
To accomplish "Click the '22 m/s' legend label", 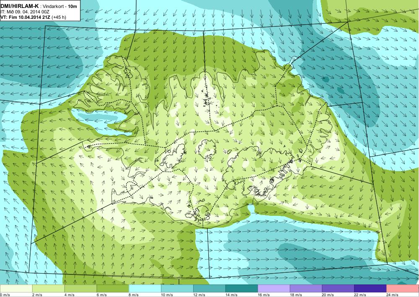I will click(360, 295).
